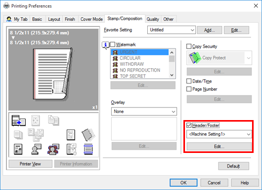Click the user icon on My Tab
262x190 pixels.
coord(9,19)
